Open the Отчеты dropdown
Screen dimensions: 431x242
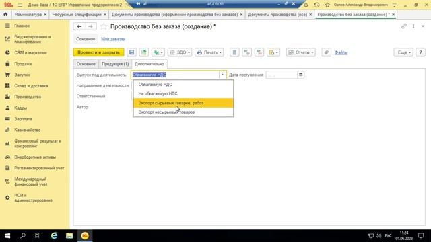[x=301, y=52]
